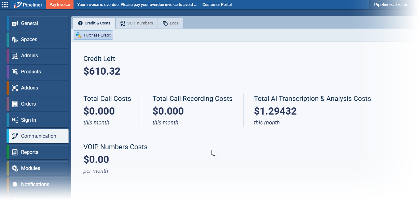Click the Pipeliner logo
419x200 pixels.
click(x=28, y=5)
